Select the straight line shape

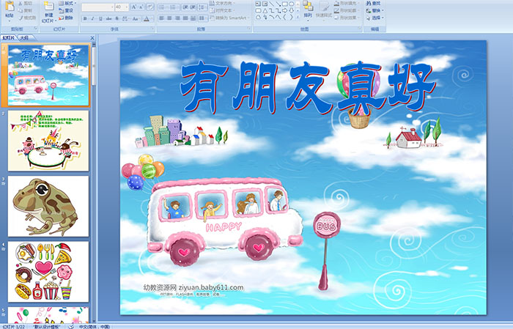(x=272, y=4)
